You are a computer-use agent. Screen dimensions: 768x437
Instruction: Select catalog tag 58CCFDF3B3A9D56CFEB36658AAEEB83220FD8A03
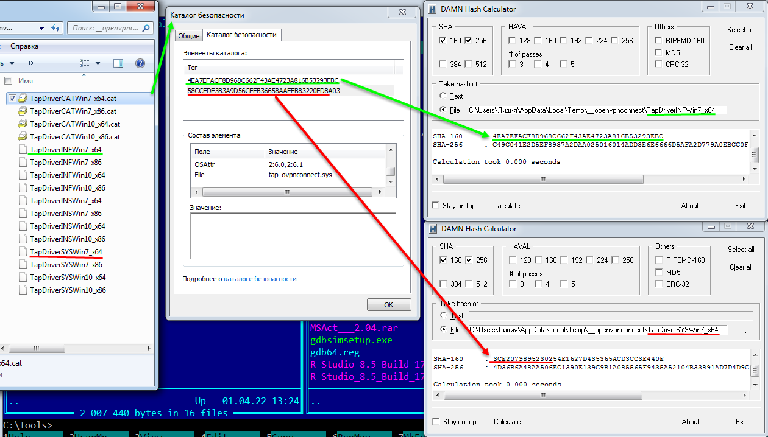[263, 91]
